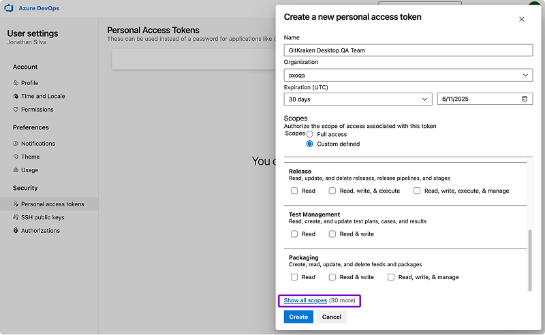Click the Profile icon in sidebar

16,83
